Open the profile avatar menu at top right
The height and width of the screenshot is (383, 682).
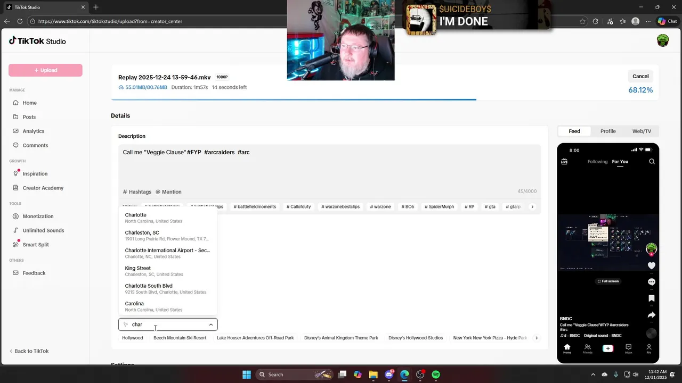(663, 41)
